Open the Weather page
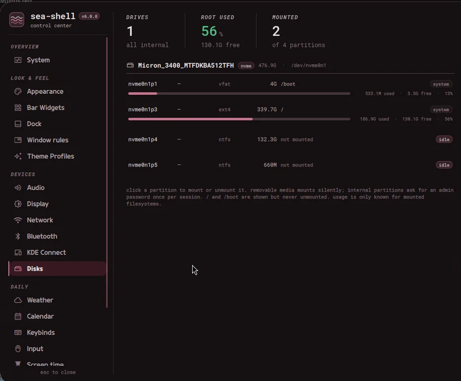This screenshot has height=381, width=461. pos(58,300)
